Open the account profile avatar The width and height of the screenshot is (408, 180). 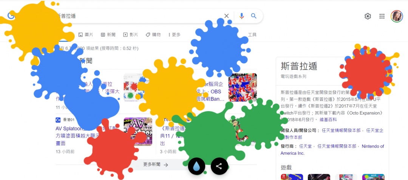tap(397, 16)
